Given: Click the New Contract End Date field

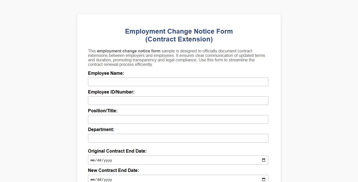Looking at the screenshot, I should point(168,179).
